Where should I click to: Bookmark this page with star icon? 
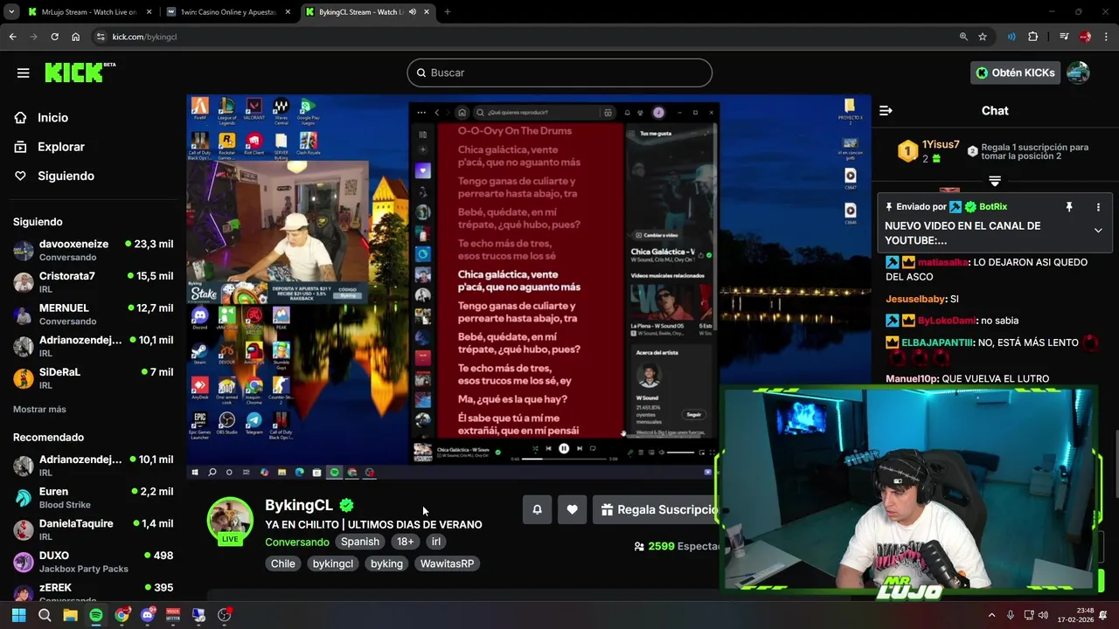point(983,37)
